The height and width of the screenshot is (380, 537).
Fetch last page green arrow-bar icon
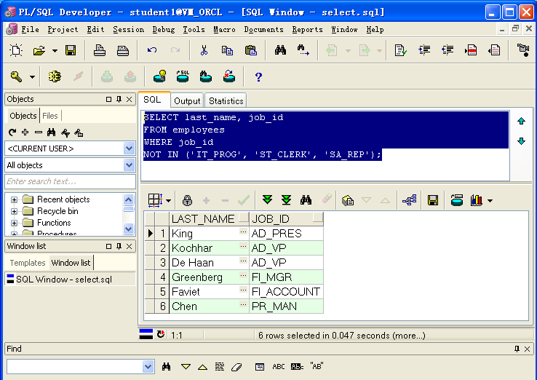[x=286, y=199]
